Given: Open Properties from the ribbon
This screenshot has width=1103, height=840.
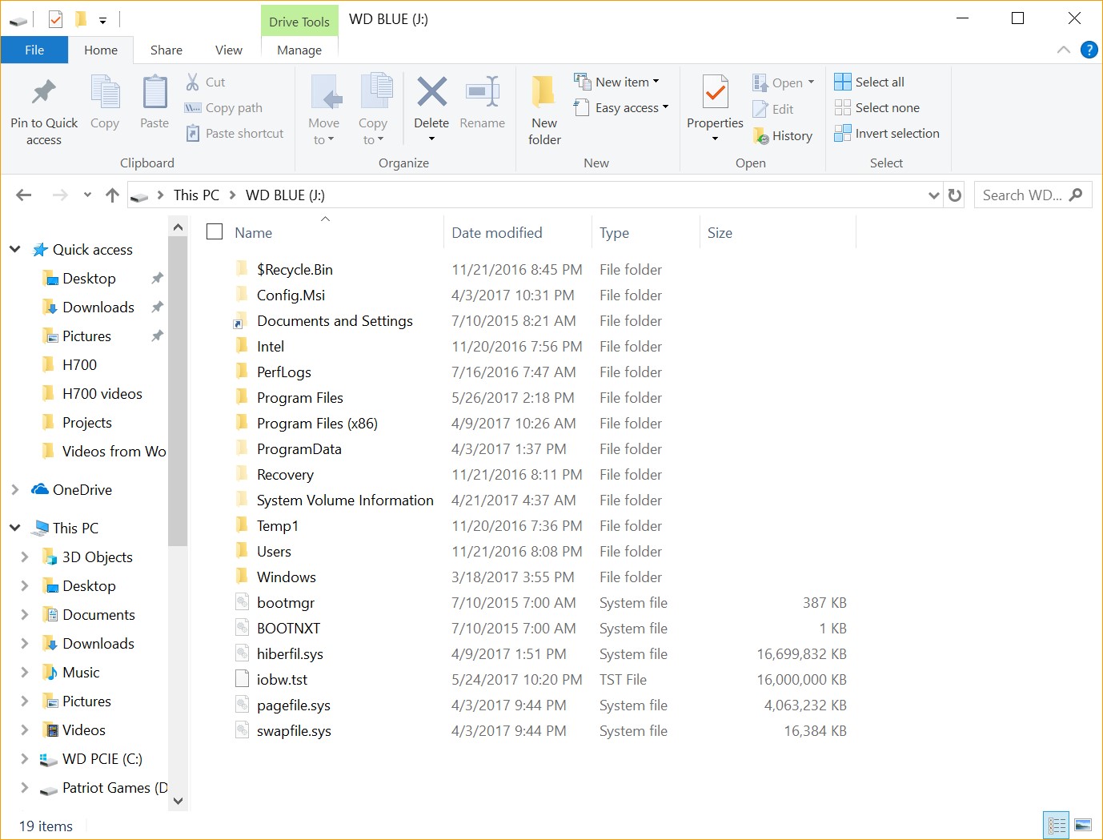Looking at the screenshot, I should [x=715, y=93].
